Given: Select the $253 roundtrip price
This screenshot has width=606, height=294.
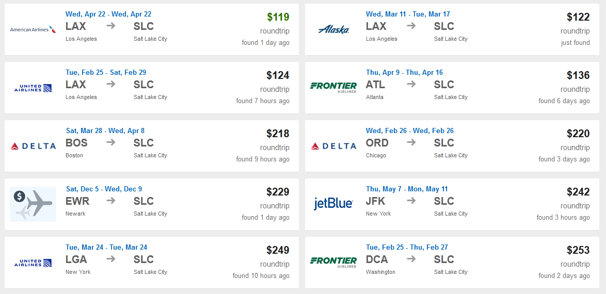Looking at the screenshot, I should click(x=578, y=250).
